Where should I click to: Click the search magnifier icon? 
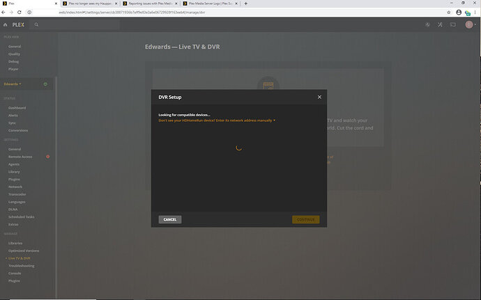pyautogui.click(x=36, y=24)
